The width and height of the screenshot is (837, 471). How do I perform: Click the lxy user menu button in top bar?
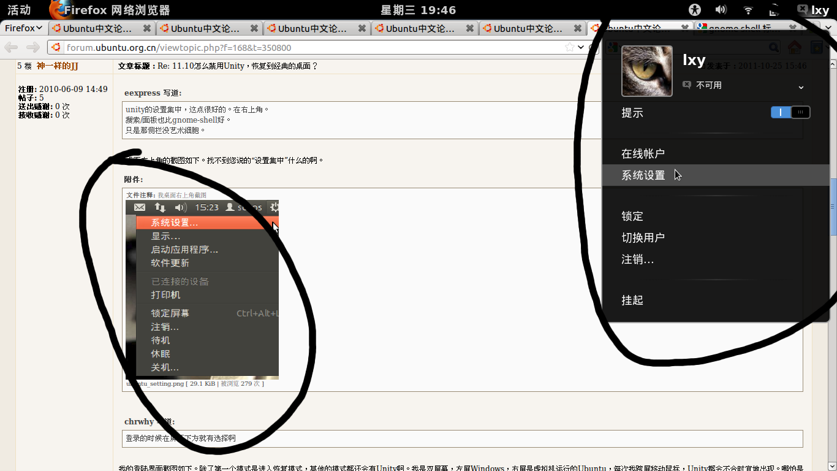814,10
